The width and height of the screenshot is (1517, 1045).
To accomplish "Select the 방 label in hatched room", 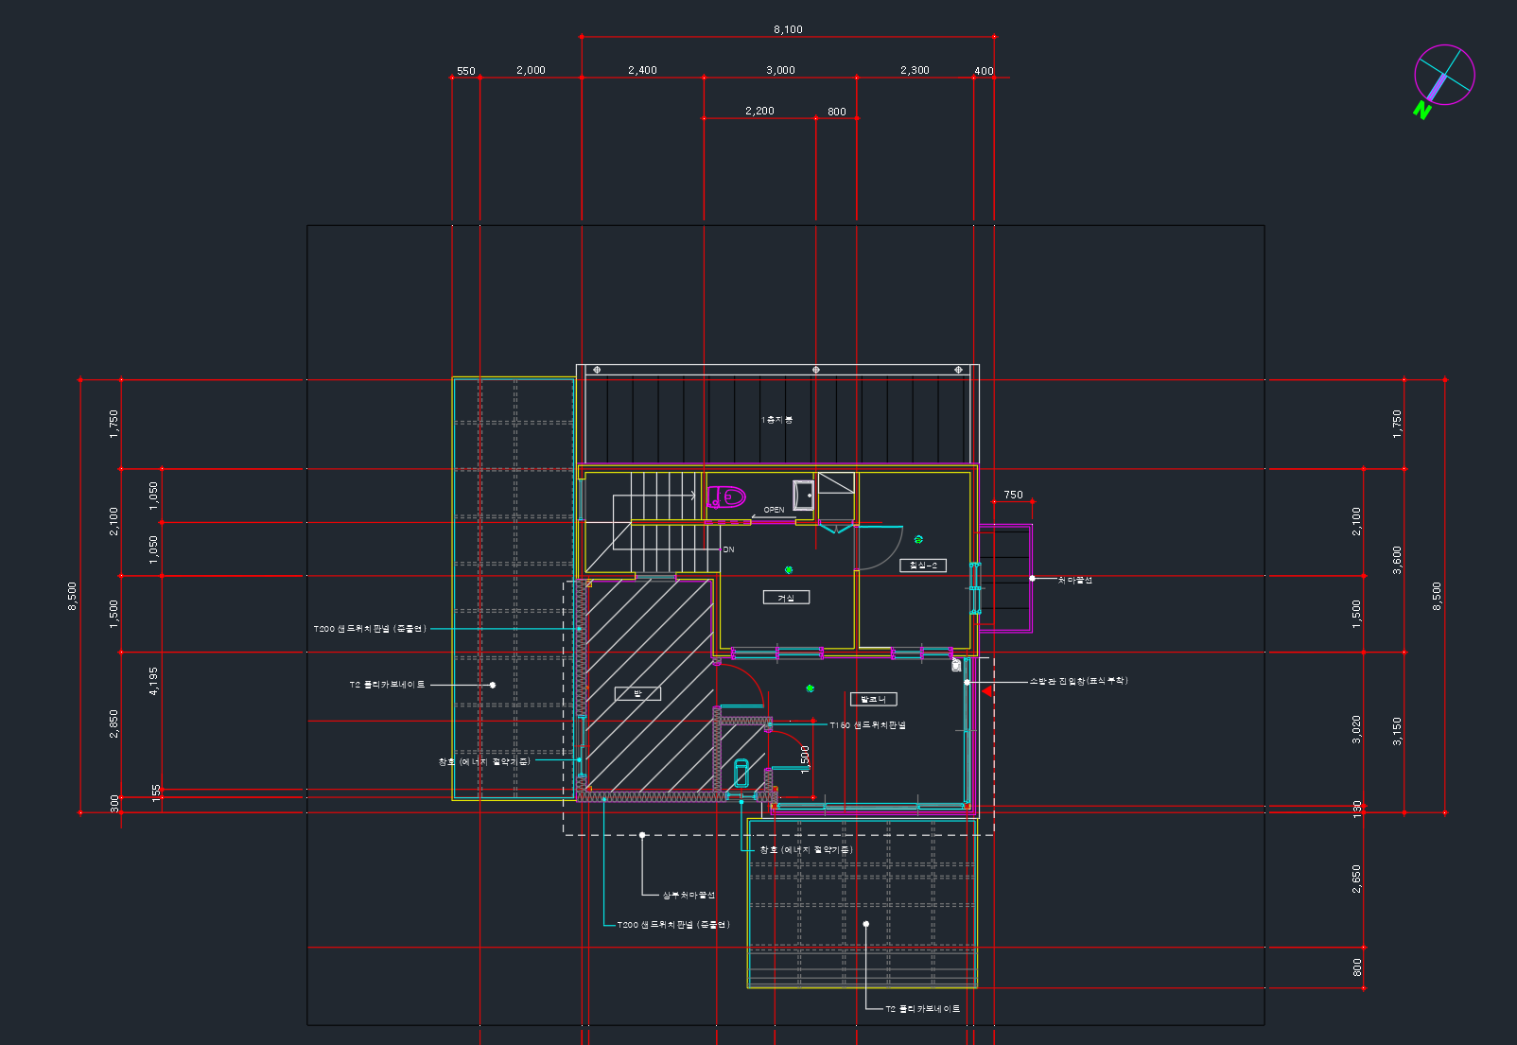I will click(x=637, y=693).
